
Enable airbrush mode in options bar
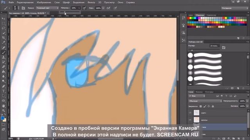109,8
